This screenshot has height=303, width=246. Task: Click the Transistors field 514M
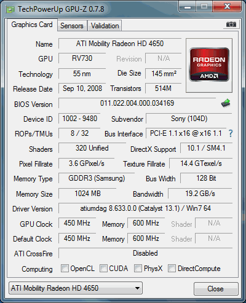[x=164, y=89]
